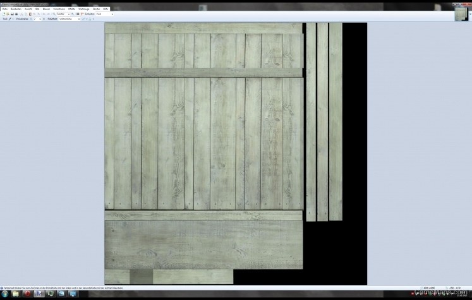Toggle the pixel grid icon

(x=78, y=14)
